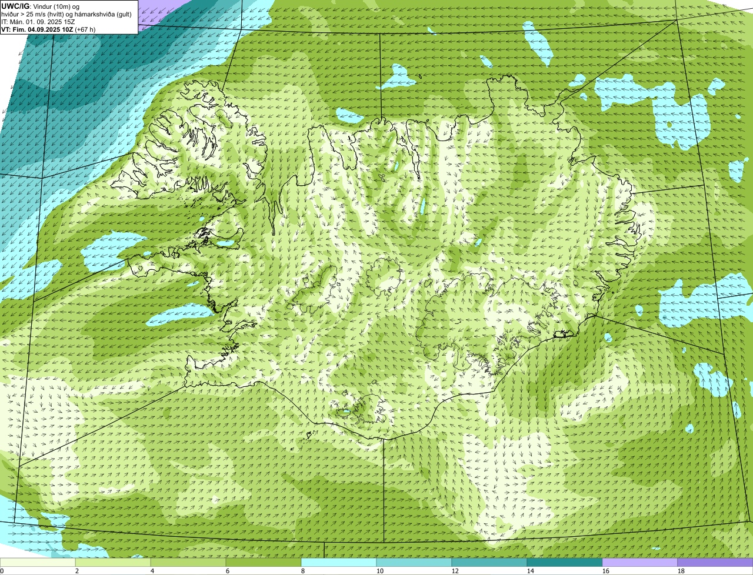
Task: Click the "IT: Mán. 01. 09. 2025 15Z" line
Action: point(39,22)
